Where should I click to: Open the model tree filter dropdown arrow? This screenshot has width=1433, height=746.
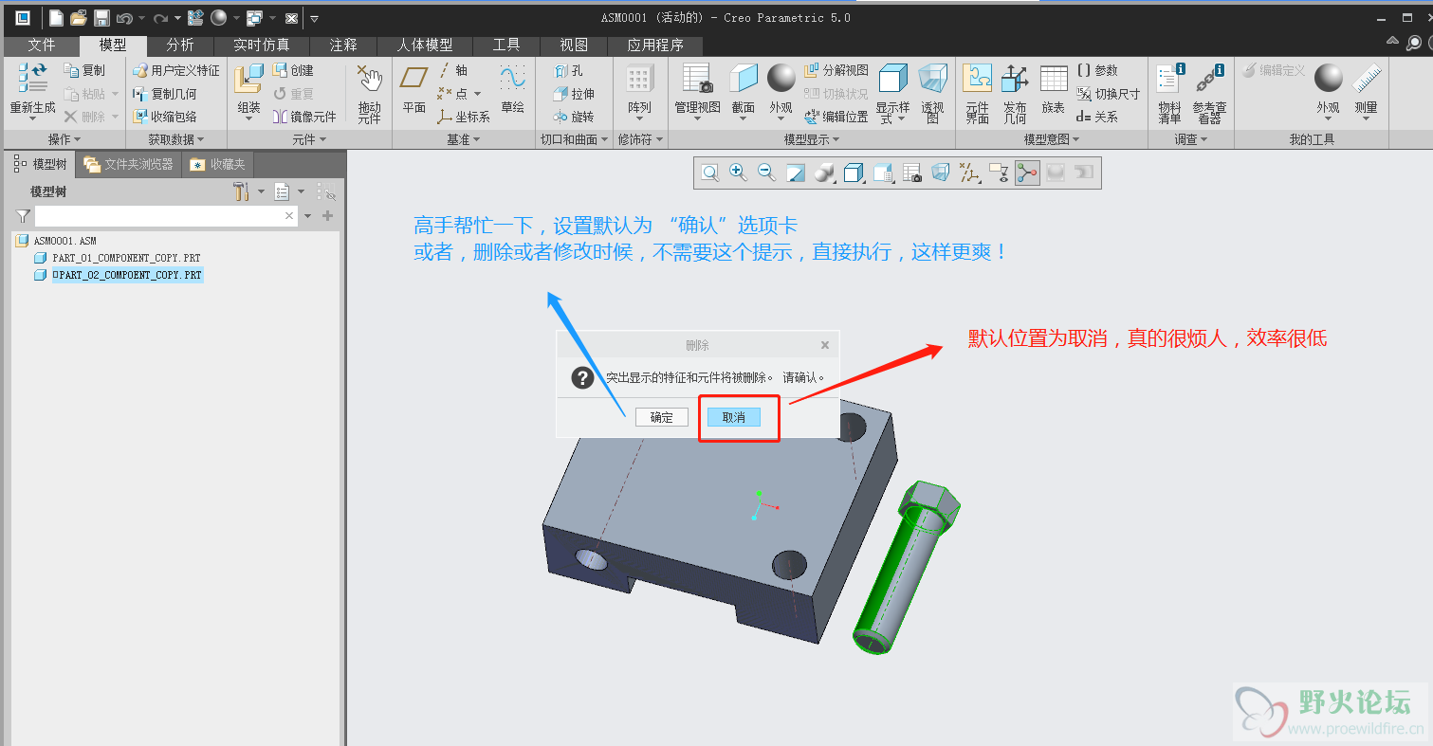tap(308, 216)
